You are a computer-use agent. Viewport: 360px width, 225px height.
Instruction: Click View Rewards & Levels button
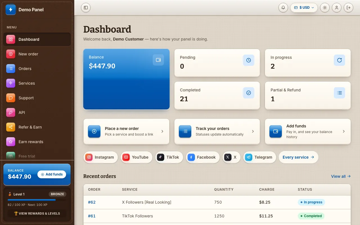37,213
